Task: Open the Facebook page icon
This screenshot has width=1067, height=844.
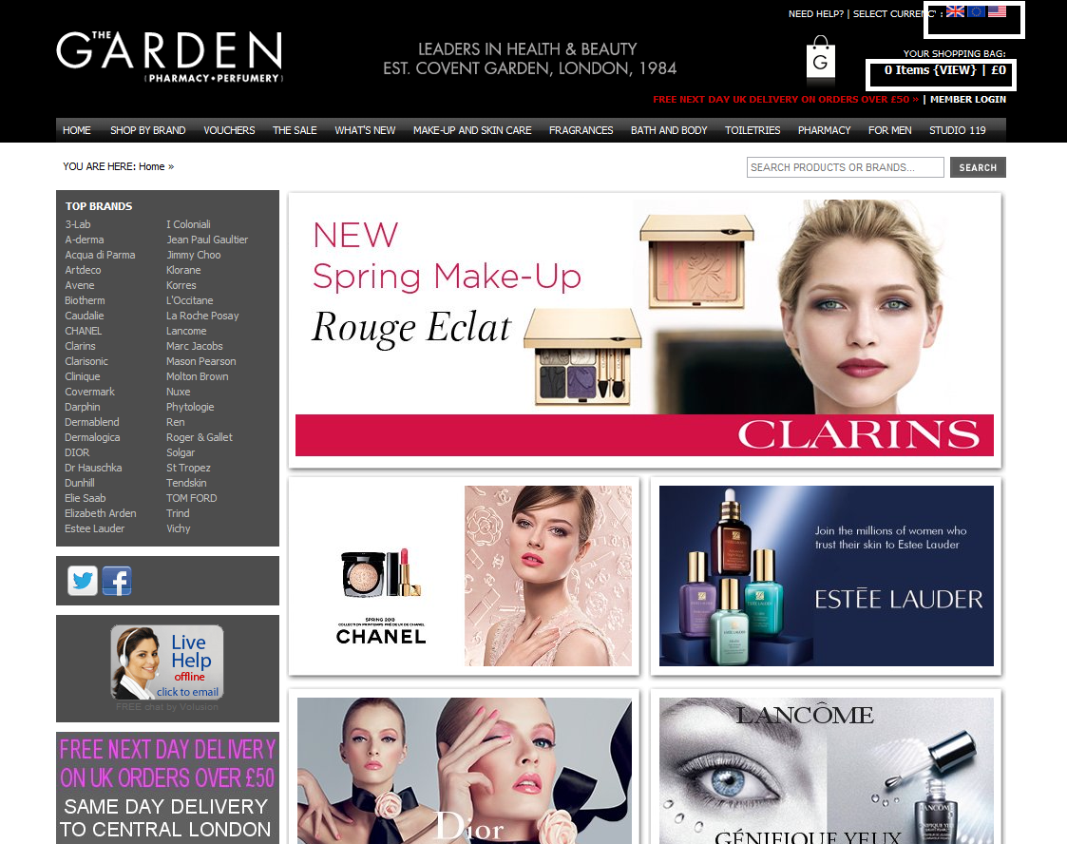Action: [x=117, y=581]
